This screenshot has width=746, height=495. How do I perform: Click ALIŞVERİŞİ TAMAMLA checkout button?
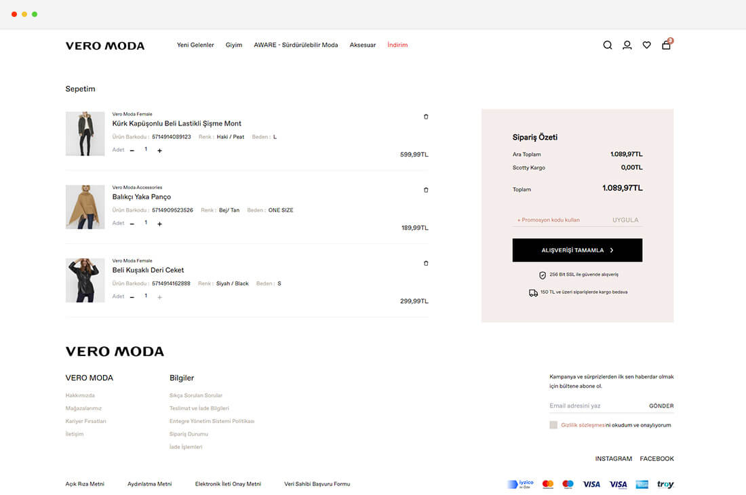(x=577, y=250)
